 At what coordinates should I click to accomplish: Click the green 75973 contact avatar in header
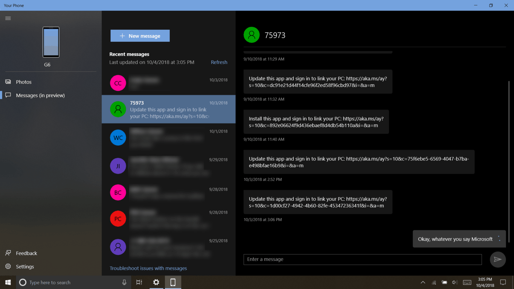pyautogui.click(x=252, y=35)
